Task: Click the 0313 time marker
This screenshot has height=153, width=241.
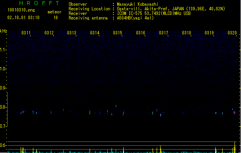Action: point(72,33)
